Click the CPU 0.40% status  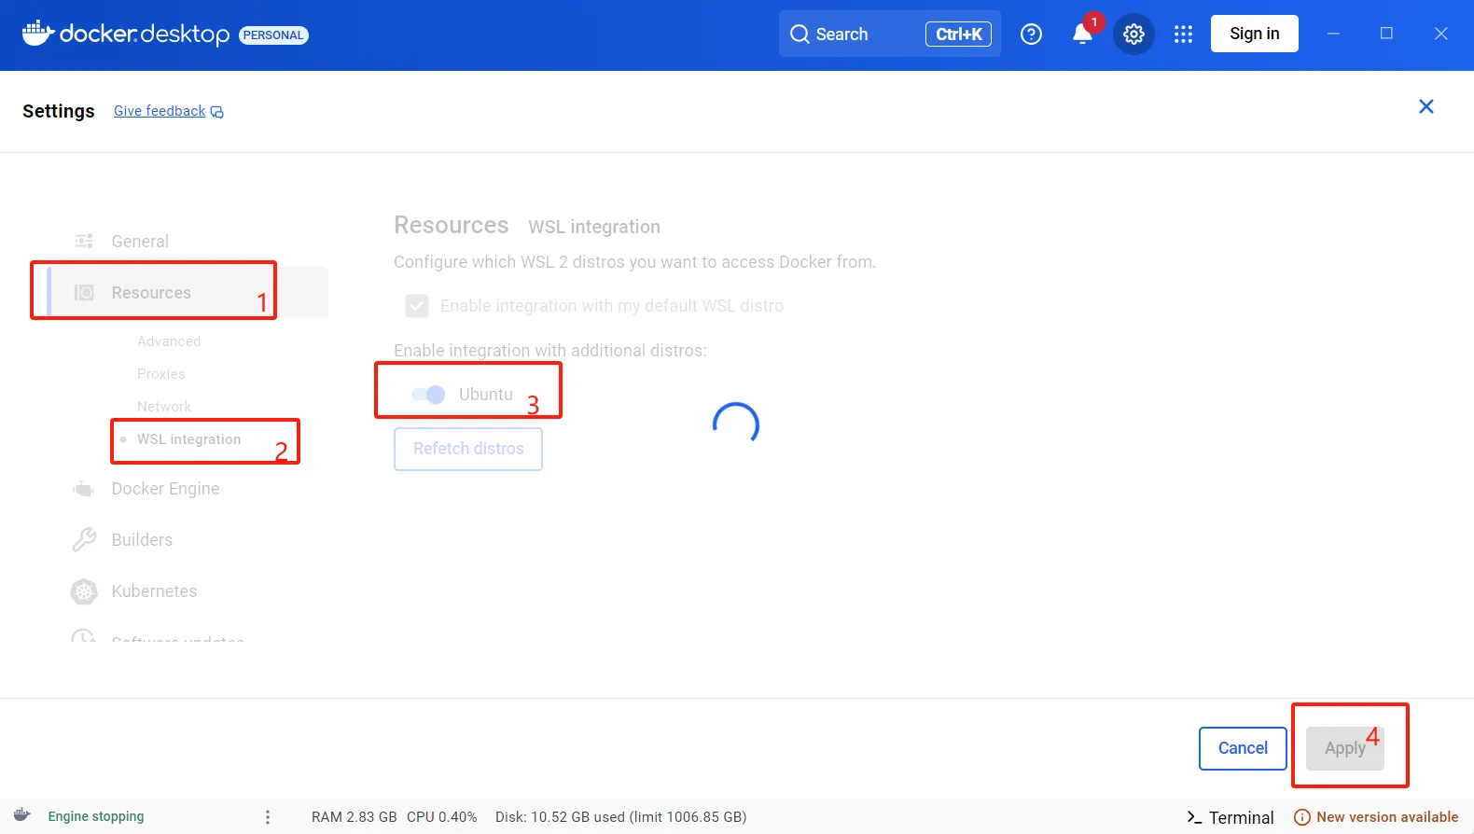442,817
